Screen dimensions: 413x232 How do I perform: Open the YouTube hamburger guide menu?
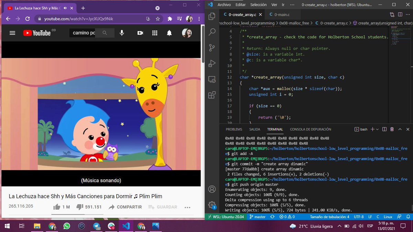click(12, 33)
